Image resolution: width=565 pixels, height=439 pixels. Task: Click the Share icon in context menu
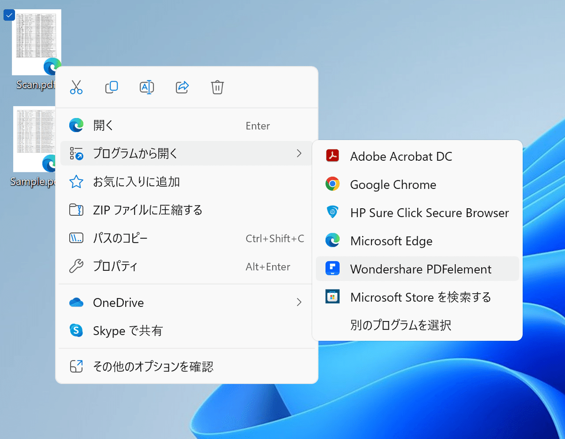coord(182,87)
